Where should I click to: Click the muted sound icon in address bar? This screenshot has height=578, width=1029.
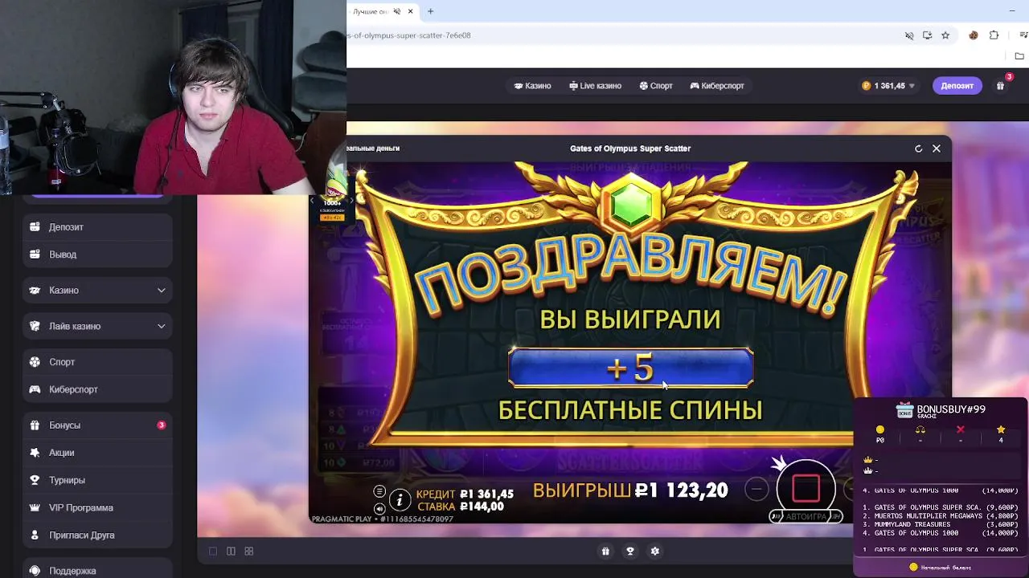[x=909, y=35]
